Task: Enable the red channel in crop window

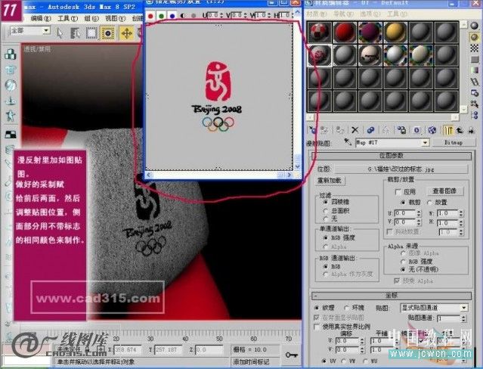Action: 150,15
